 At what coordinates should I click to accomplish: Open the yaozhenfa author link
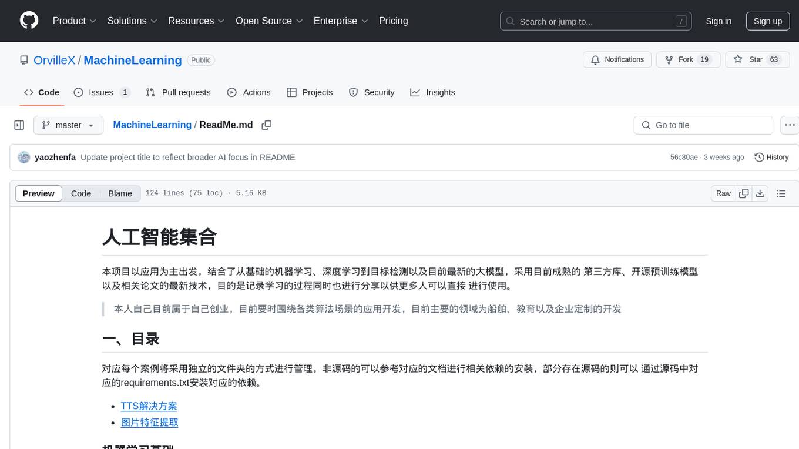tap(55, 158)
